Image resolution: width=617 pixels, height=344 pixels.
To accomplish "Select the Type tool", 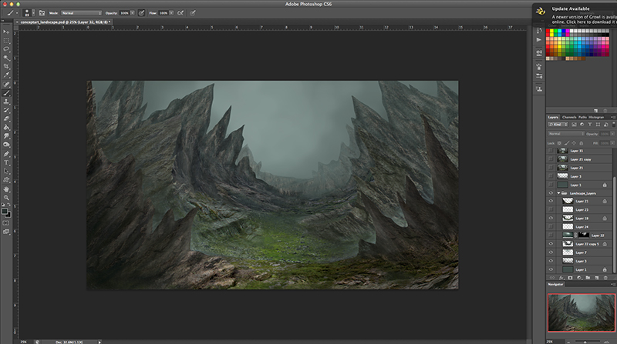I will pos(6,162).
